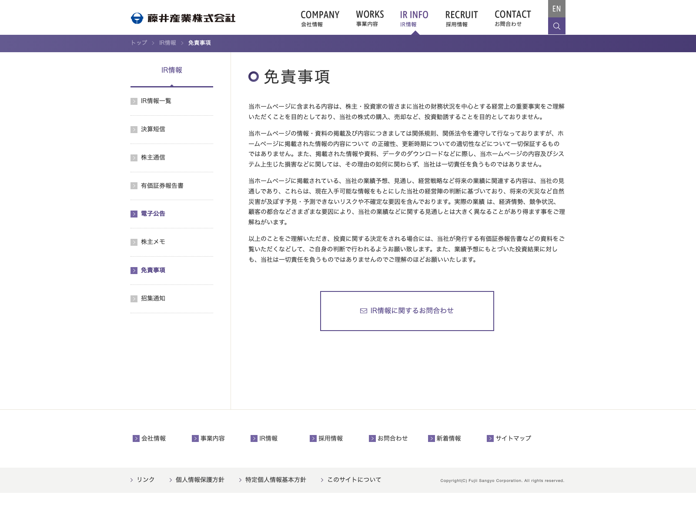This screenshot has width=696, height=522.
Task: Click the IR情報 breadcrumb link
Action: click(x=167, y=43)
